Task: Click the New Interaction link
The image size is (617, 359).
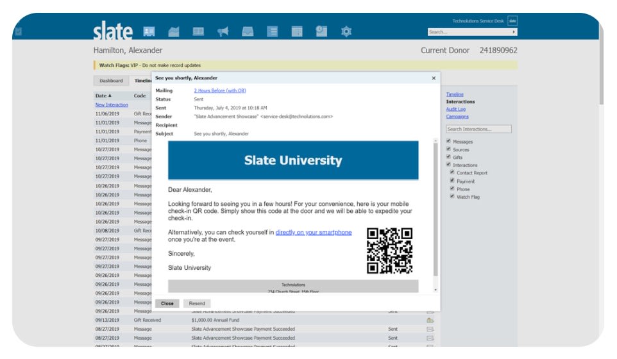Action: [x=112, y=105]
